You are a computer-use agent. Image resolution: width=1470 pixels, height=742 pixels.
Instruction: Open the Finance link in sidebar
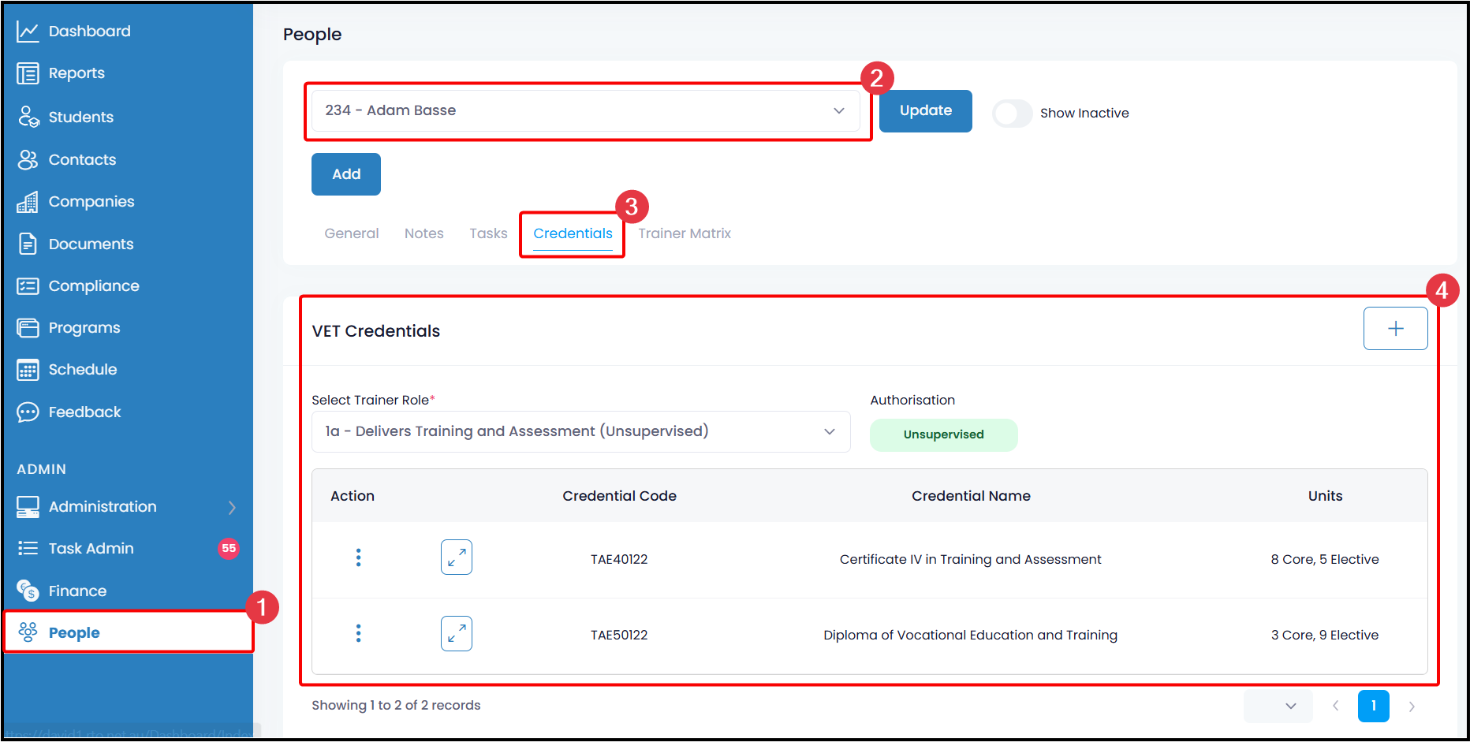pyautogui.click(x=77, y=591)
